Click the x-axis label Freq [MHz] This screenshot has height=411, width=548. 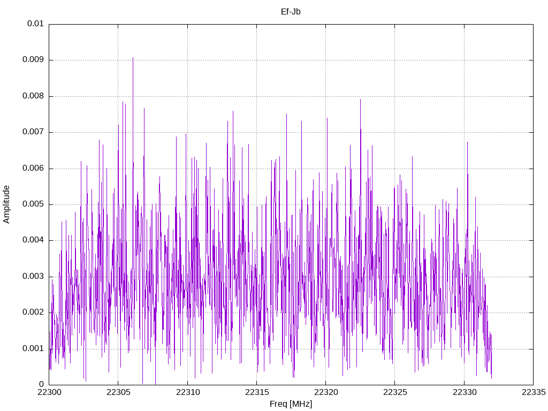point(291,404)
